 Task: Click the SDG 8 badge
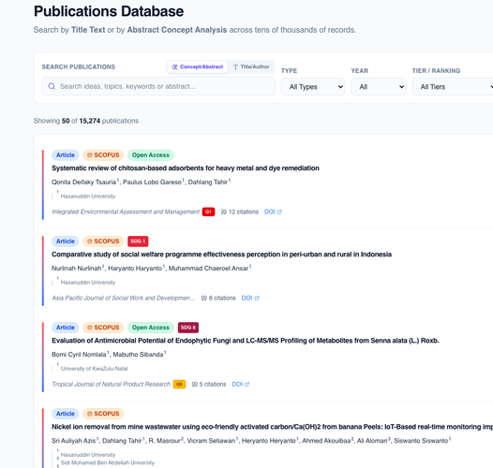(x=188, y=328)
